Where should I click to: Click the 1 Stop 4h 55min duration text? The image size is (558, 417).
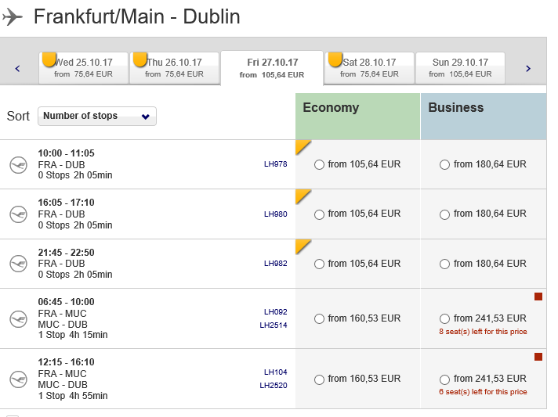coord(73,396)
